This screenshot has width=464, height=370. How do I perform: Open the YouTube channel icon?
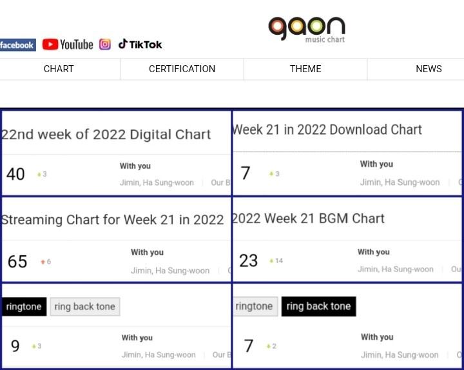coord(68,44)
